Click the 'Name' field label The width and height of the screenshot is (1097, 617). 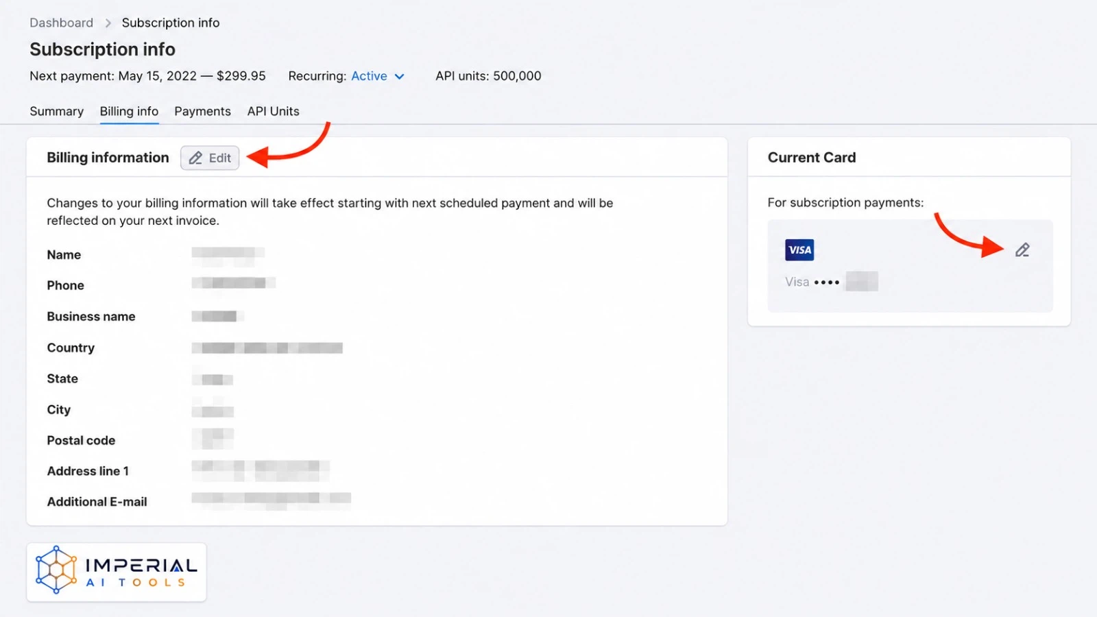(x=64, y=255)
